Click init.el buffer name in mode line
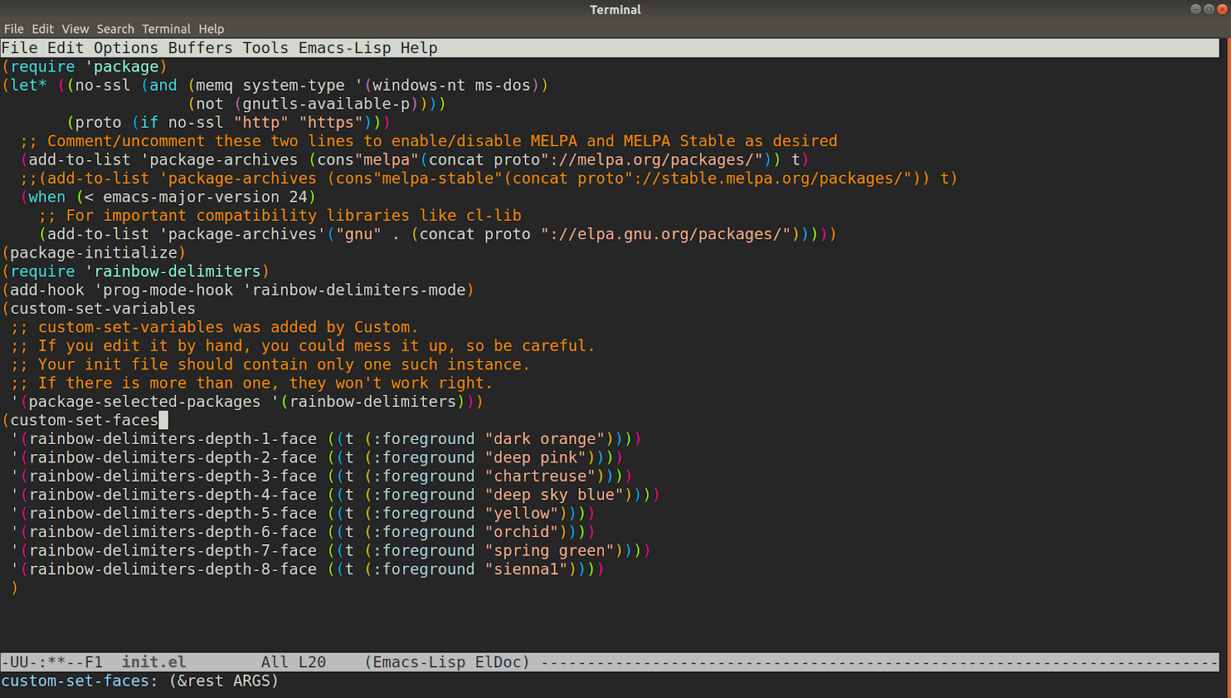The width and height of the screenshot is (1231, 698). click(154, 662)
